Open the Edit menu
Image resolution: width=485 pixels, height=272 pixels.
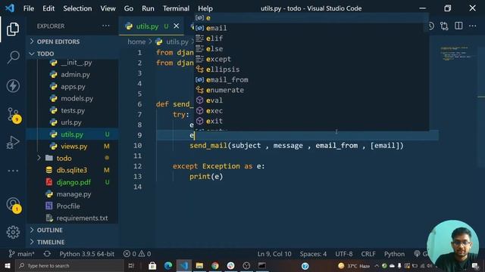pos(48,8)
